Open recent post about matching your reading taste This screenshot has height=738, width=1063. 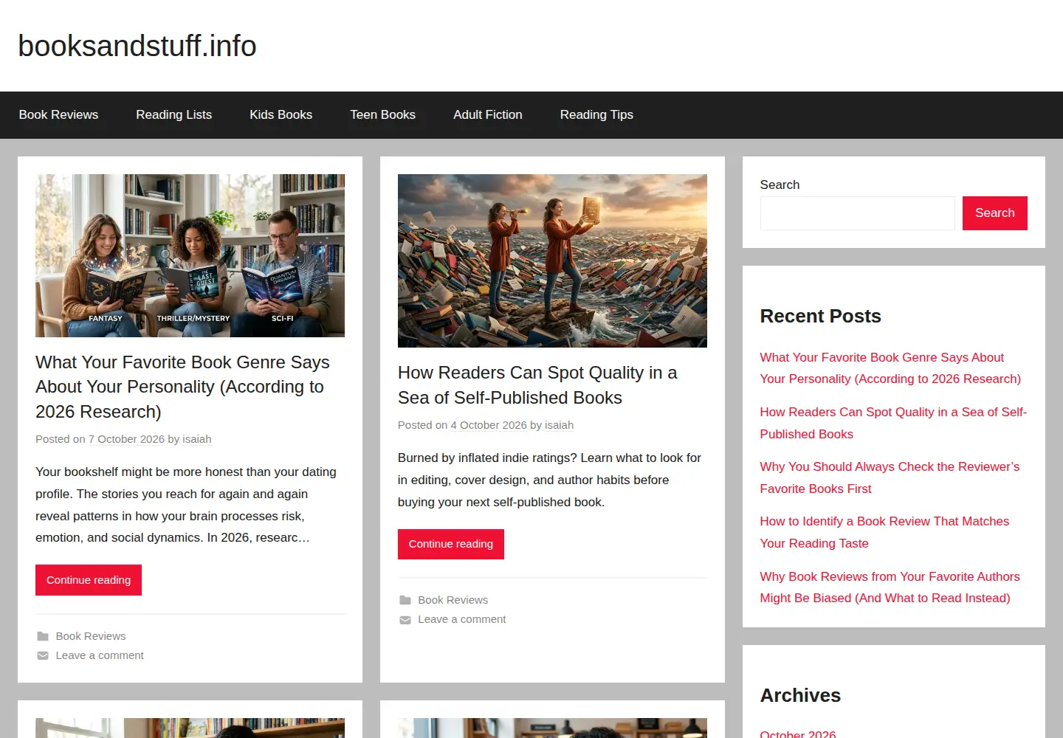click(x=884, y=532)
